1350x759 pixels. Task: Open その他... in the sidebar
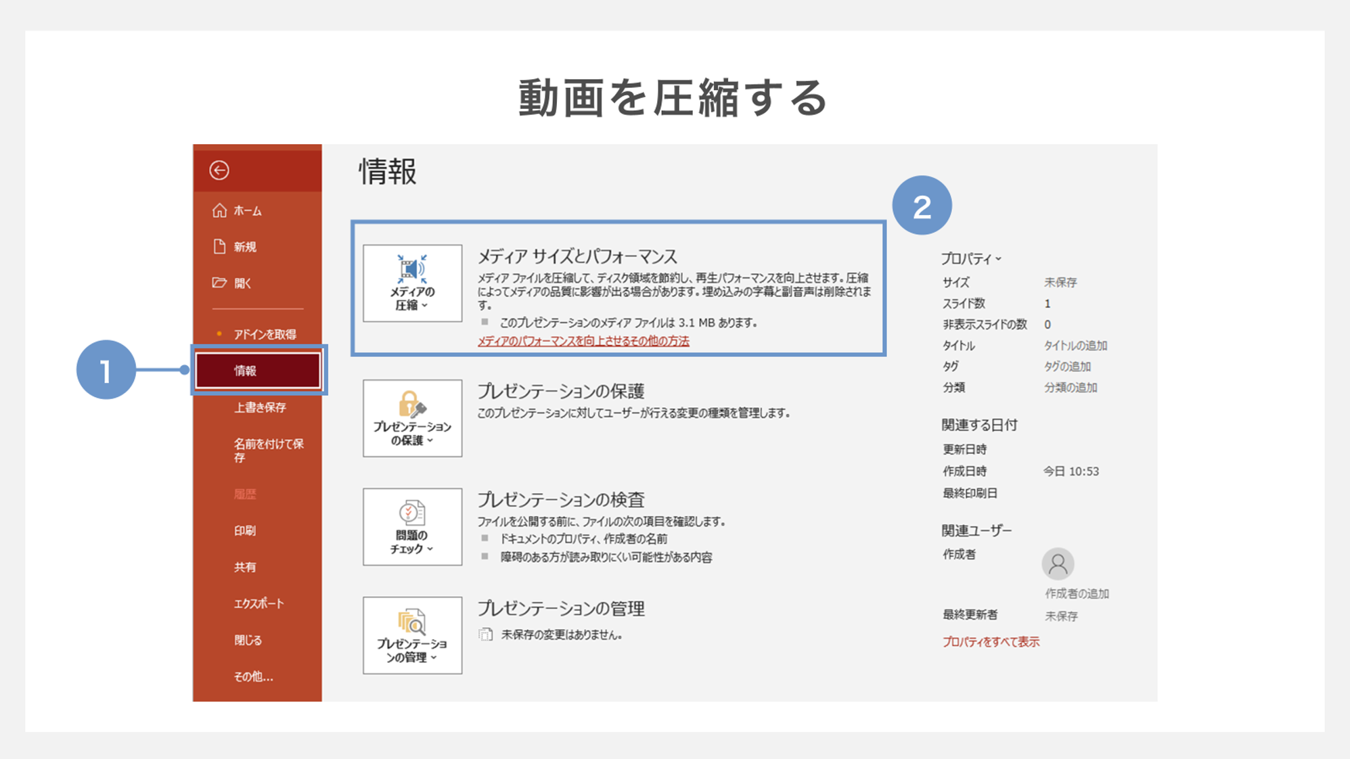253,676
